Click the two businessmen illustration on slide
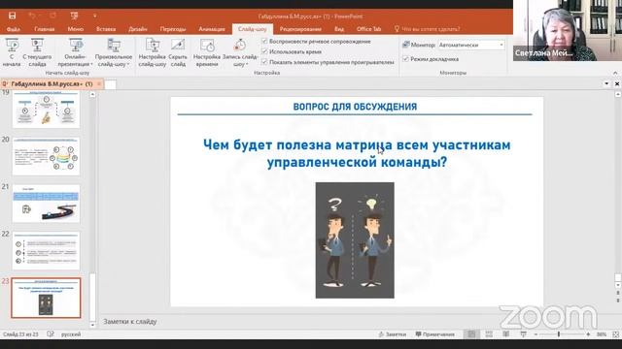This screenshot has width=622, height=349. [x=355, y=240]
